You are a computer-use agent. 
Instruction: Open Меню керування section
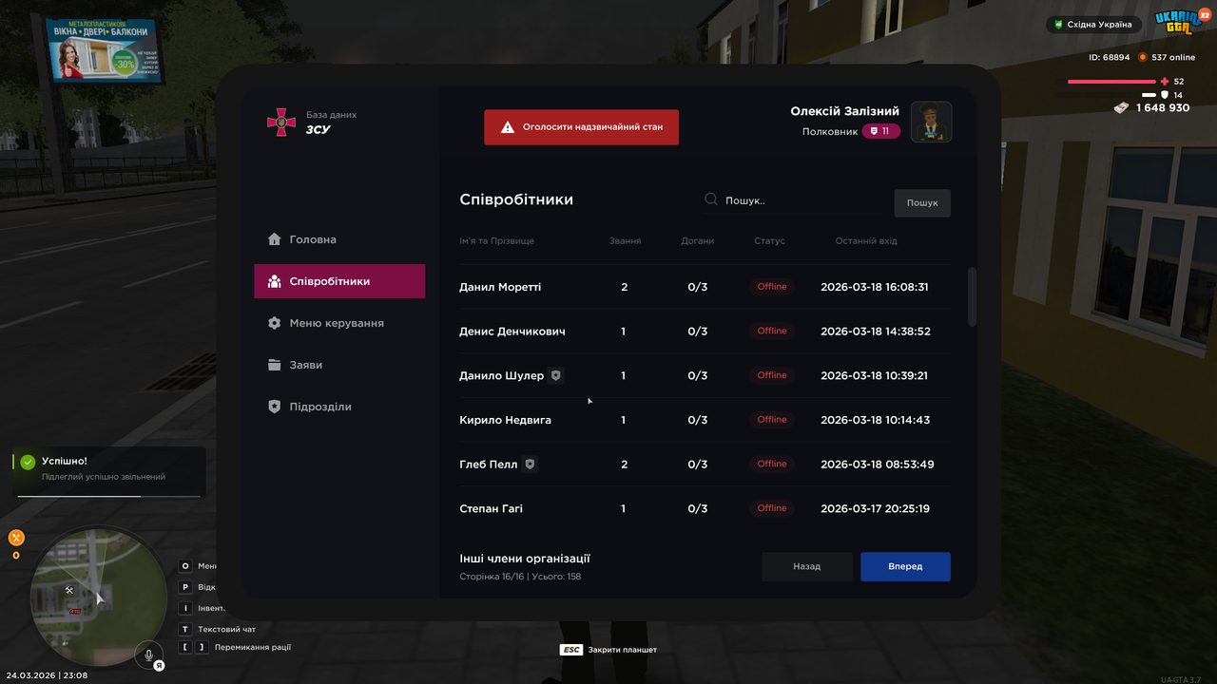(339, 323)
